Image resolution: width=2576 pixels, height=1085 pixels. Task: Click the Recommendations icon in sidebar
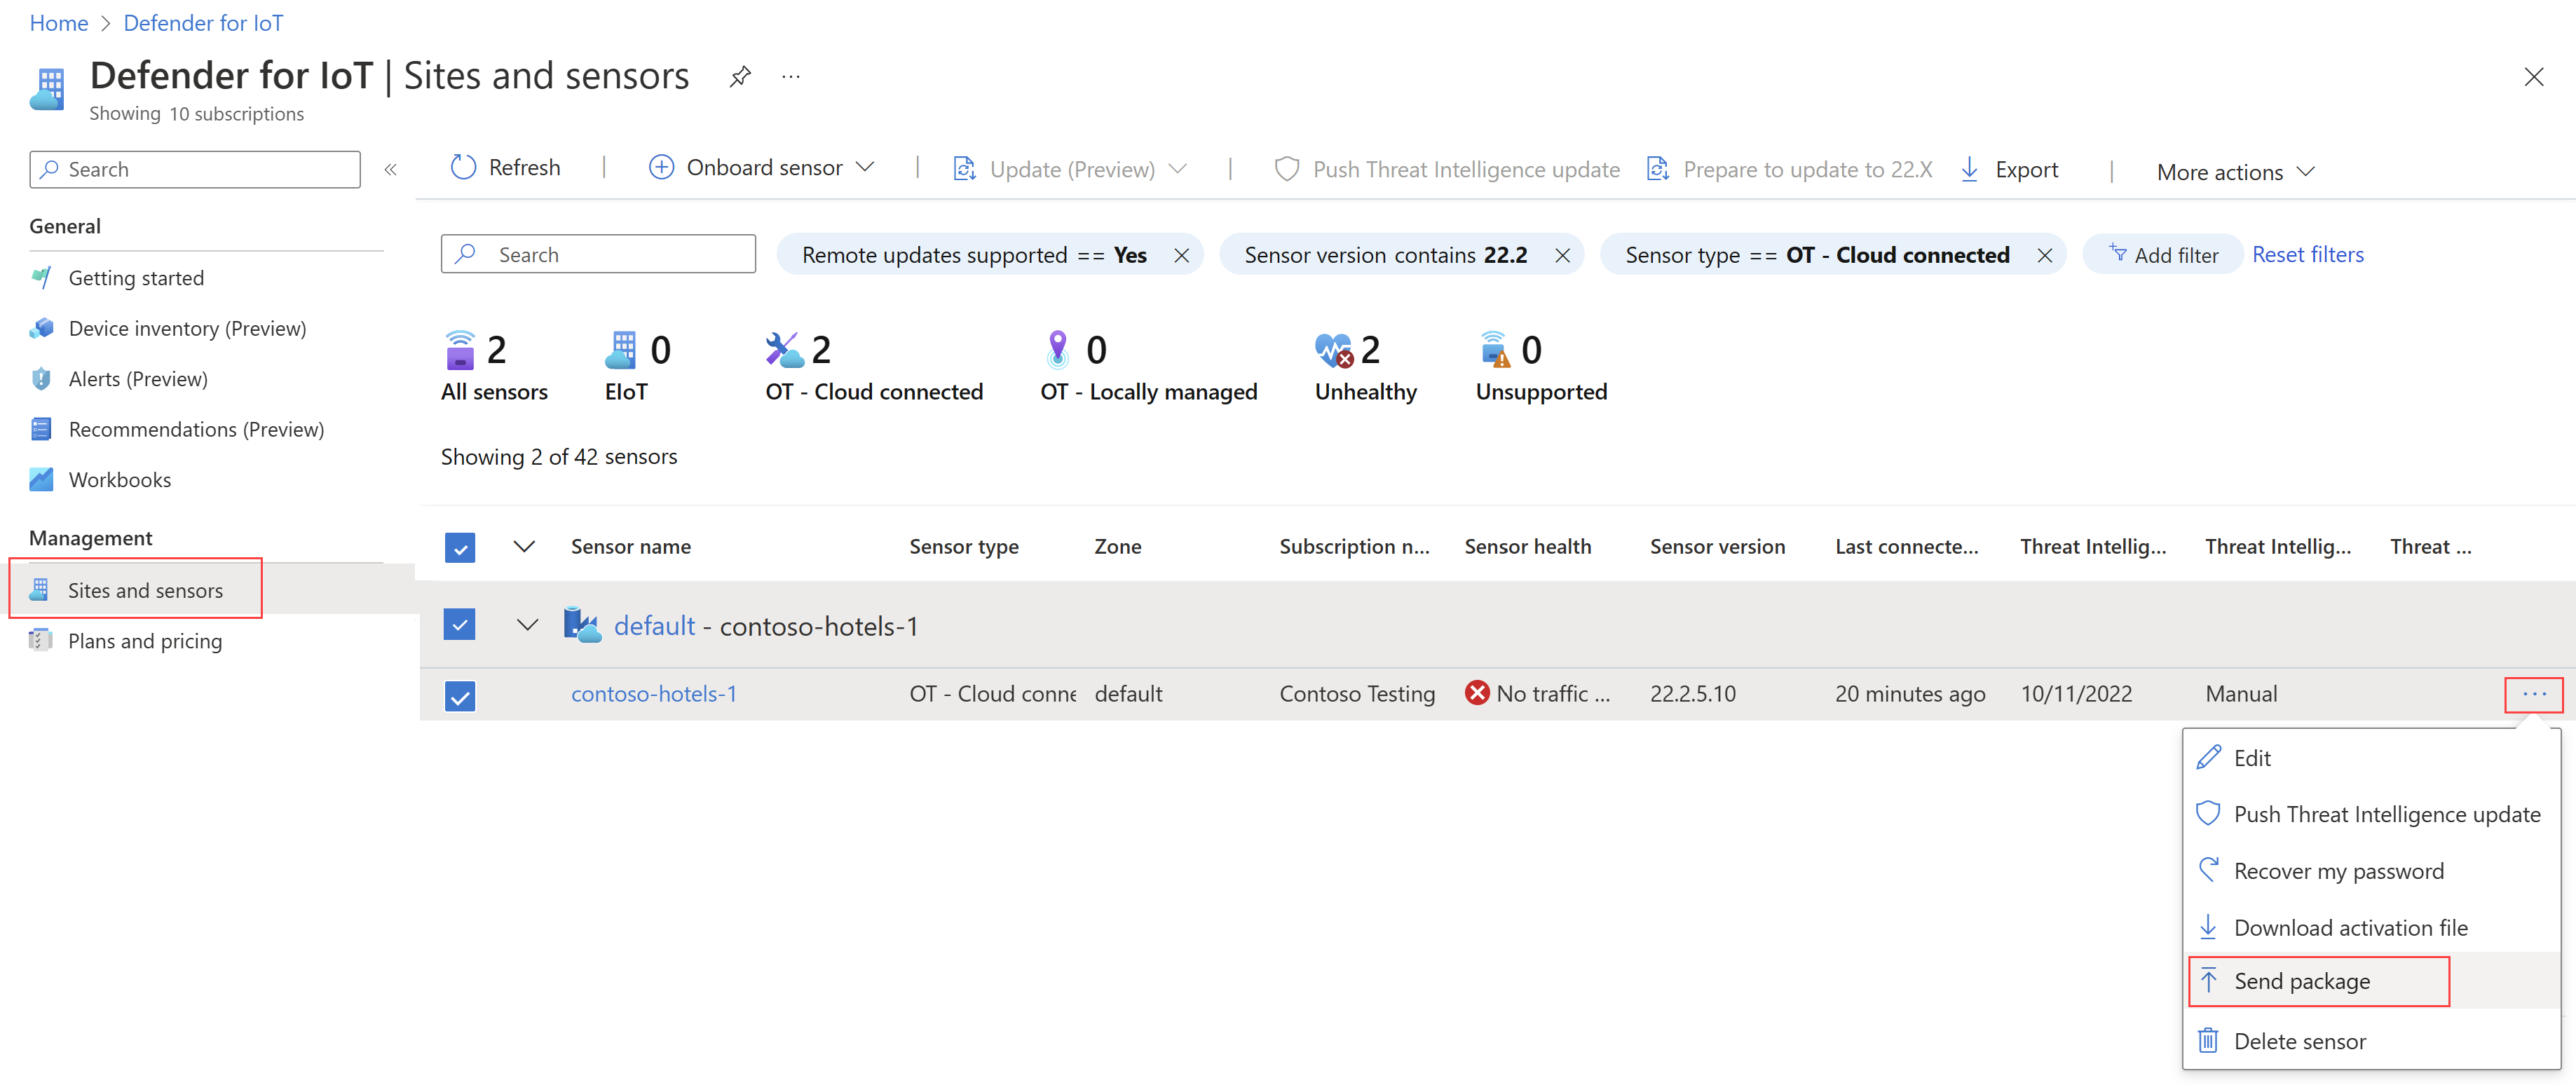click(x=41, y=429)
